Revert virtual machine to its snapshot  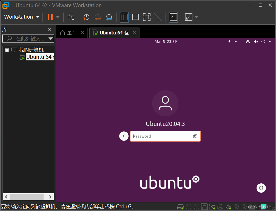(x=98, y=17)
